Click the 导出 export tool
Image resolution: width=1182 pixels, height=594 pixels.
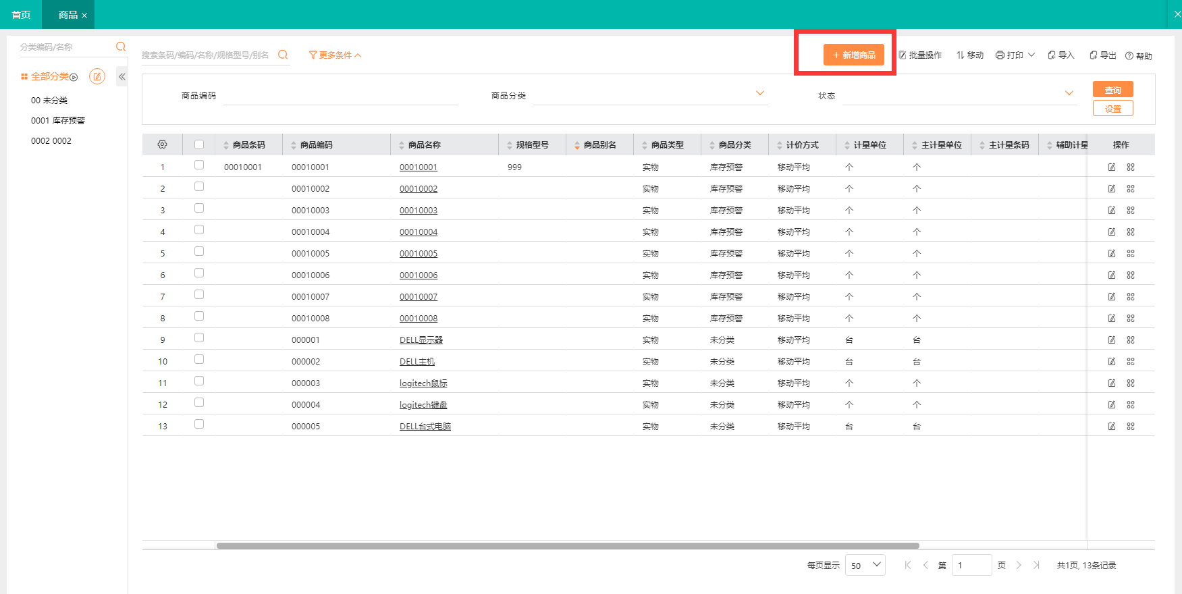click(1103, 55)
